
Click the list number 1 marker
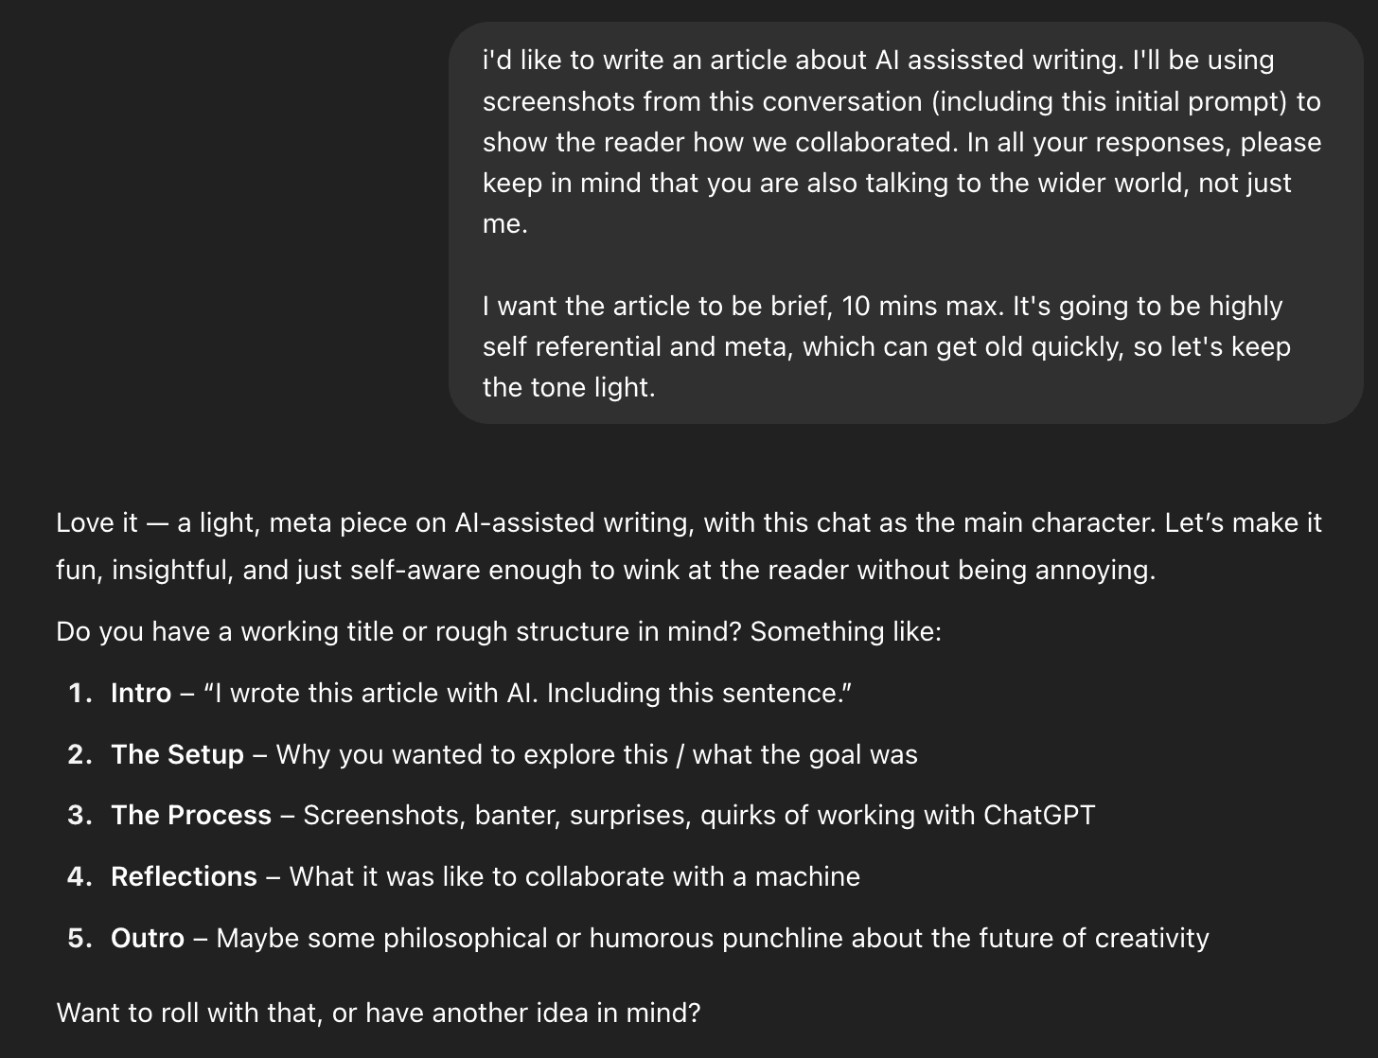(80, 693)
